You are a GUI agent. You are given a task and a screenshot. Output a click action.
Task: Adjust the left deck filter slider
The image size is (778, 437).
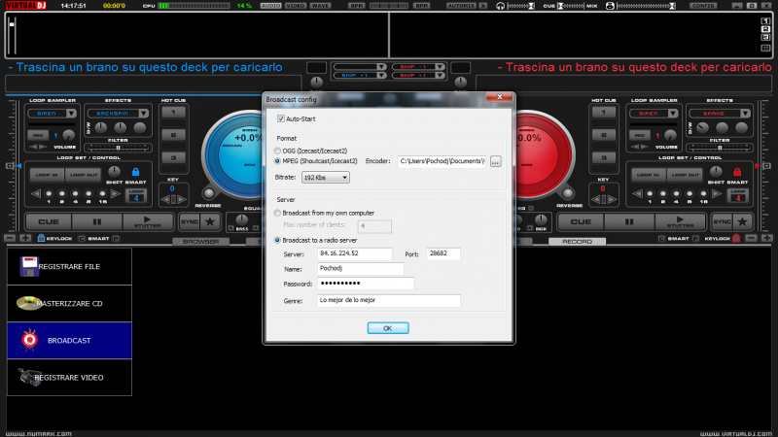(118, 148)
